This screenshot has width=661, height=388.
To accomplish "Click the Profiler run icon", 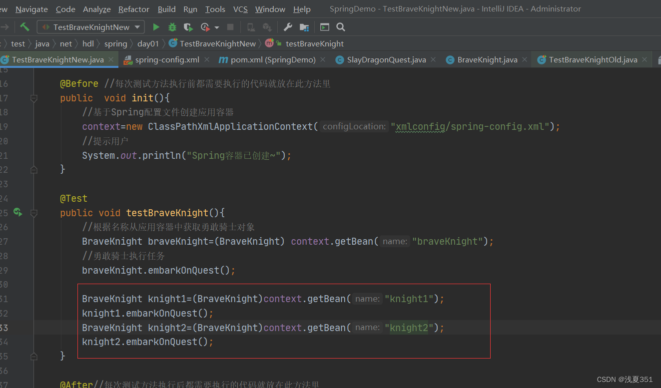I will pos(205,27).
